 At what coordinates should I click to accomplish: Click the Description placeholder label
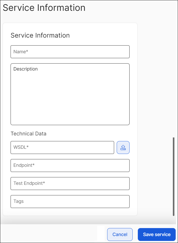tap(26, 69)
